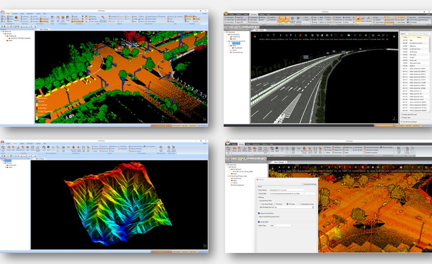Select the highlighted PointCloud tree item
This screenshot has height=264, width=432.
pos(237,42)
